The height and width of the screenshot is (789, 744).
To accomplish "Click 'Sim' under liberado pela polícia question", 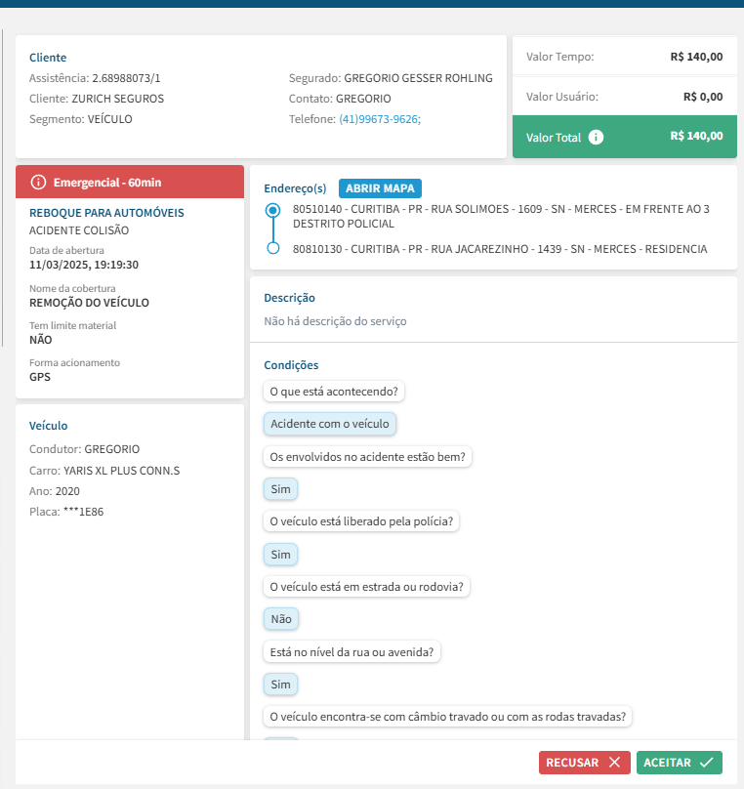I will (x=280, y=555).
